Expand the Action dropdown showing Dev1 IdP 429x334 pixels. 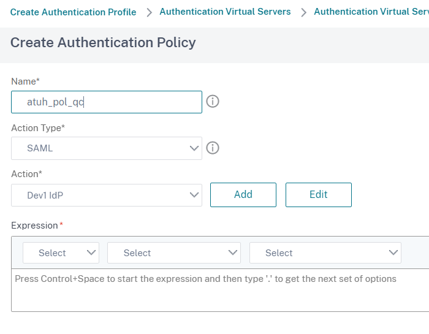pyautogui.click(x=106, y=195)
